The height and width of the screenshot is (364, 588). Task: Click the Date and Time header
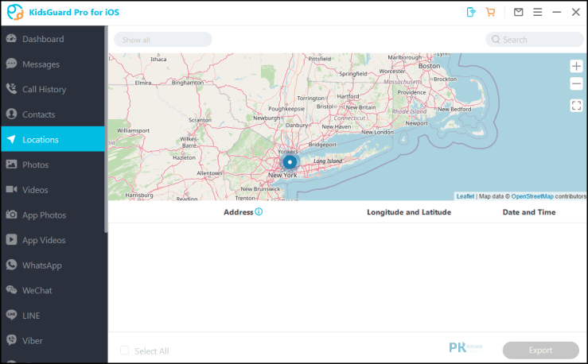[529, 212]
